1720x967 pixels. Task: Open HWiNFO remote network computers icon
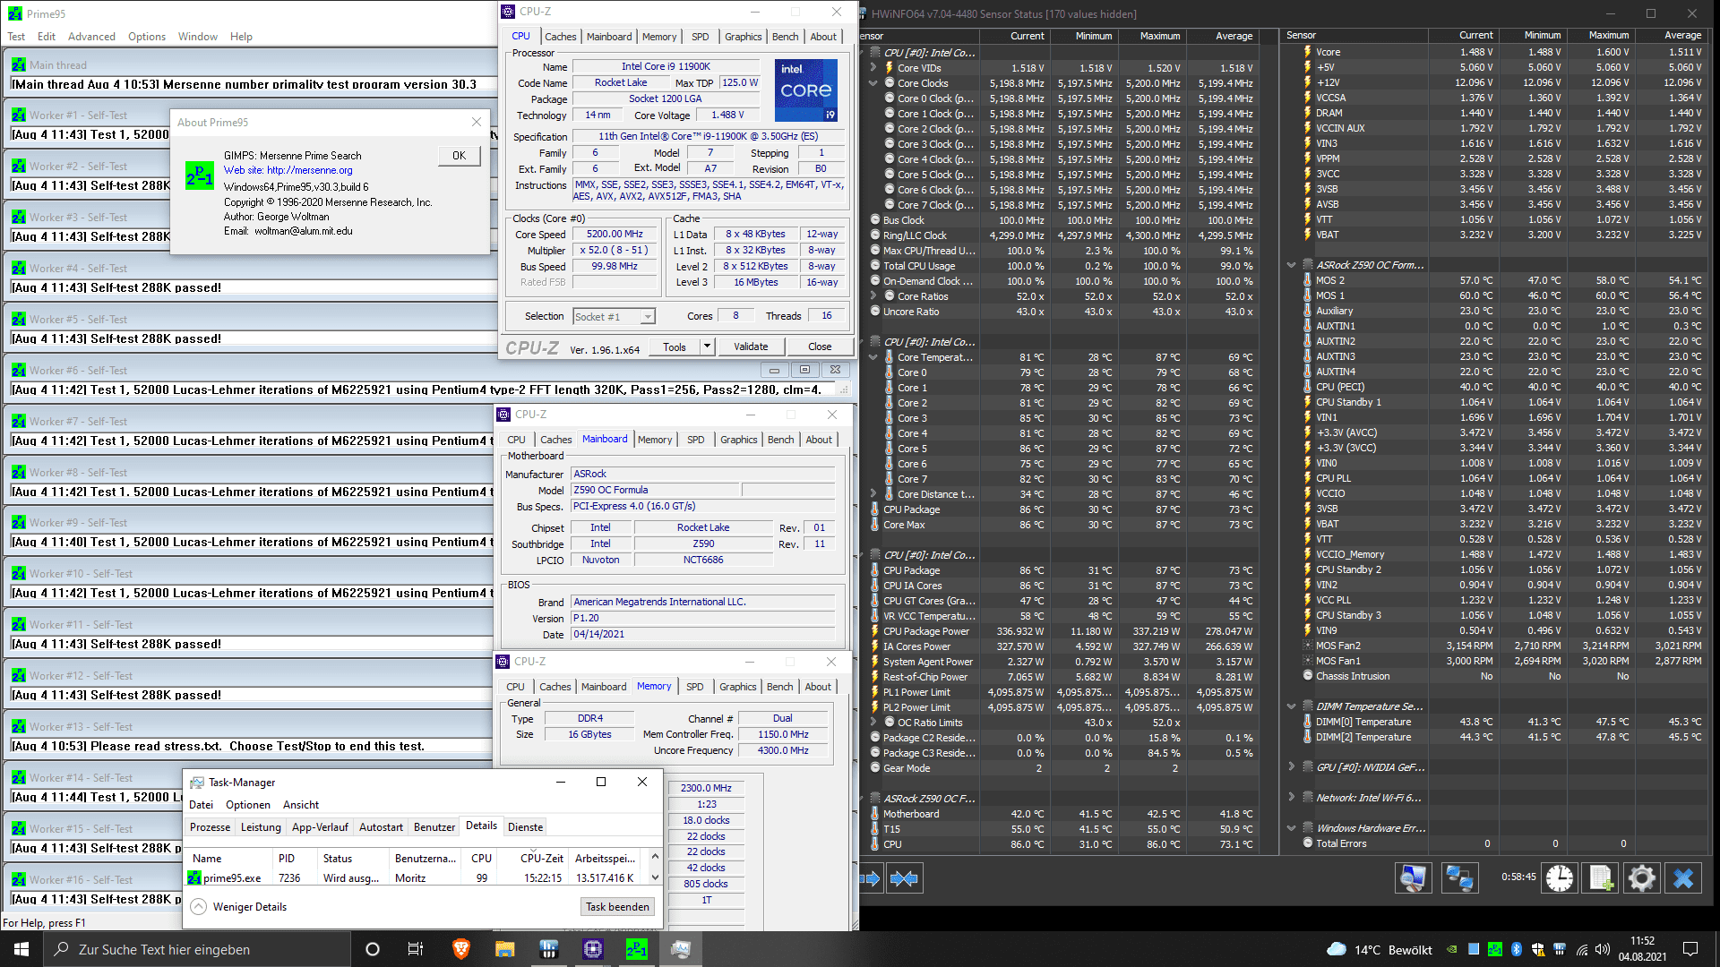(1459, 878)
